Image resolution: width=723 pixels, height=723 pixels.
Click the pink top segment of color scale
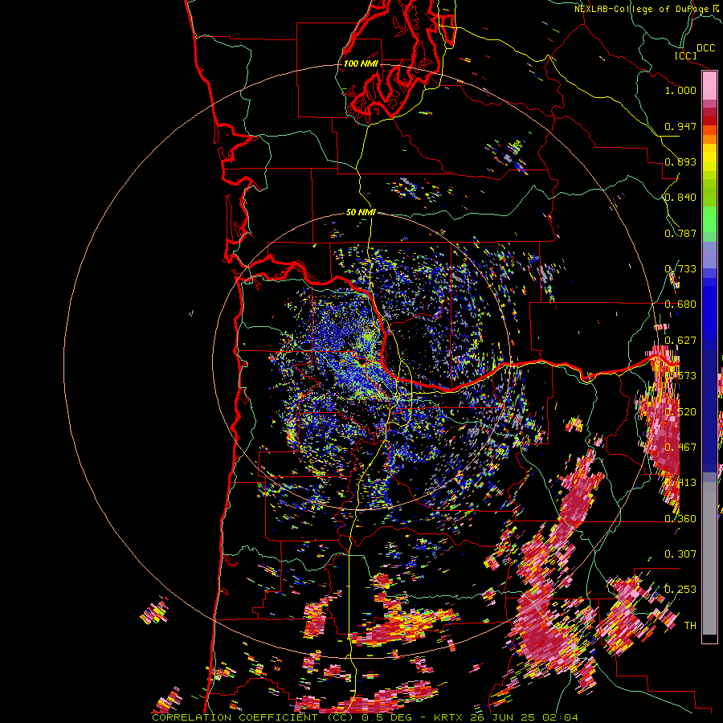click(709, 86)
